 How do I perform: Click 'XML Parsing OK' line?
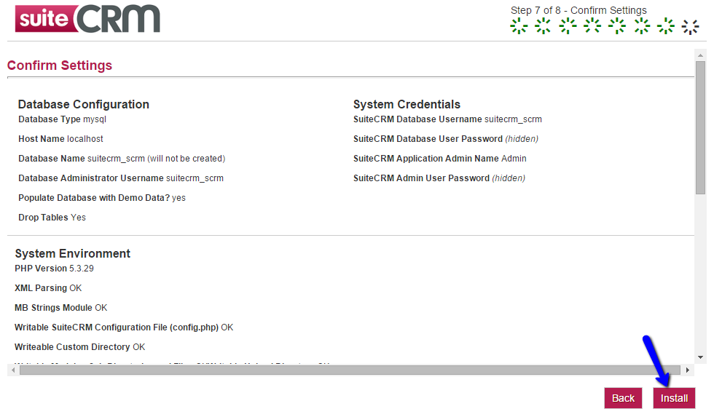48,288
